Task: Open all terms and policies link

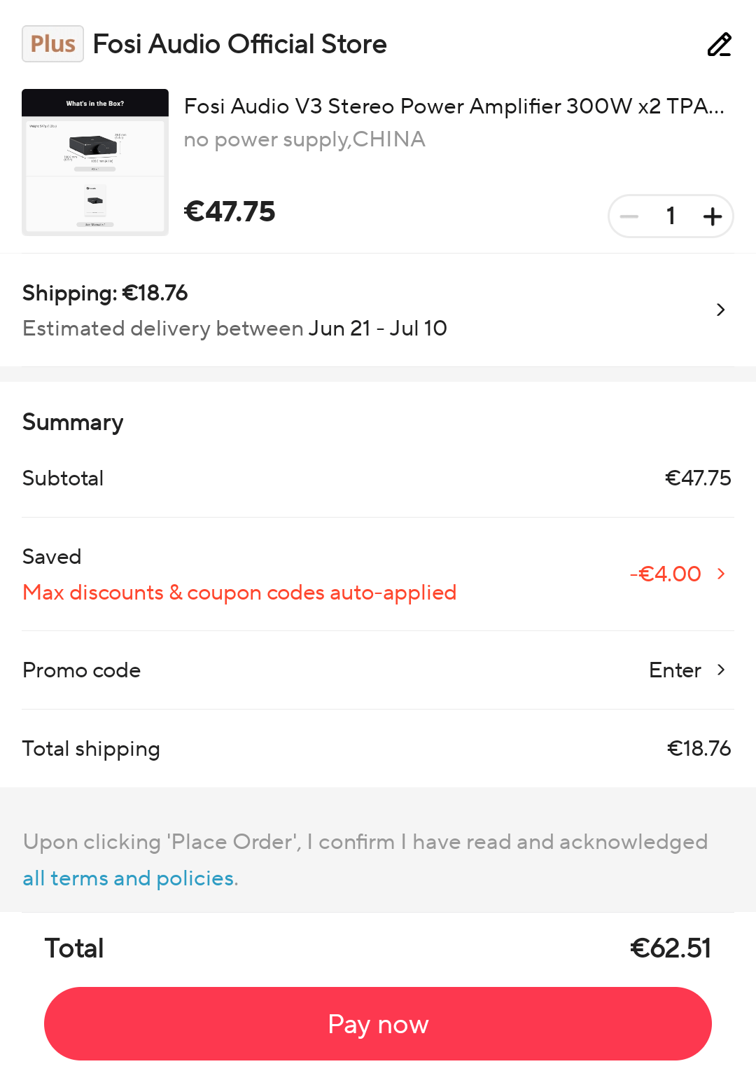Action: point(130,878)
